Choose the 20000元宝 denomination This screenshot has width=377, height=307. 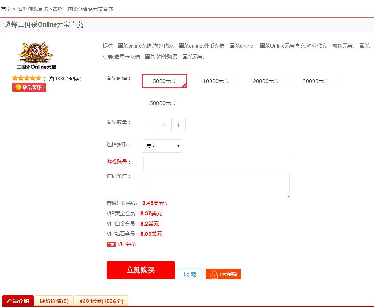[266, 81]
